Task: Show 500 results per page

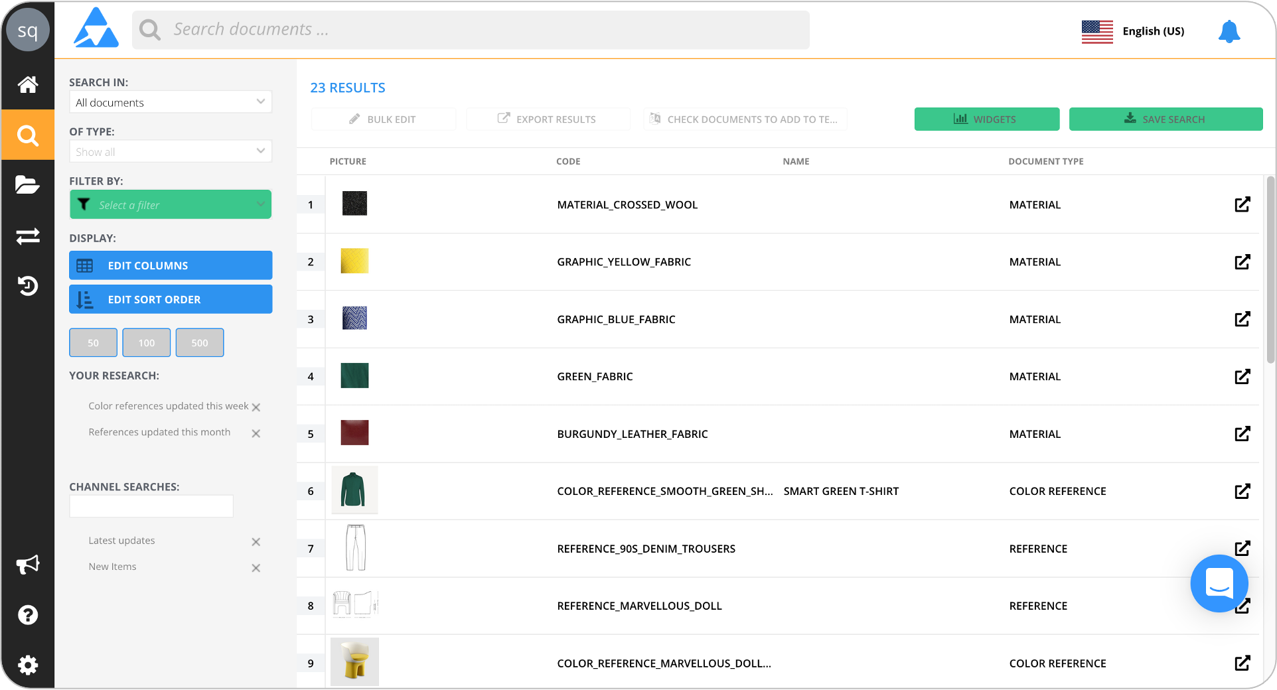Action: tap(200, 343)
